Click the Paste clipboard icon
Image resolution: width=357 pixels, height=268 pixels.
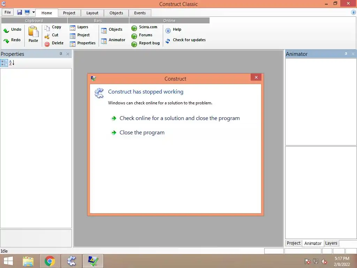tap(33, 34)
